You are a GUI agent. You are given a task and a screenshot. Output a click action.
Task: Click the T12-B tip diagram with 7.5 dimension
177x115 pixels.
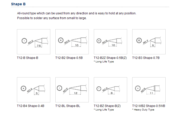(33, 41)
